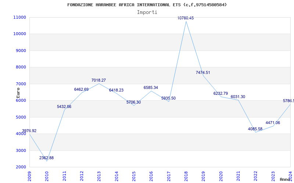Click the 7018.27 data label
This screenshot has height=183, width=294.
98,80
